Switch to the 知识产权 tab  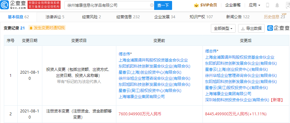click(x=201, y=17)
